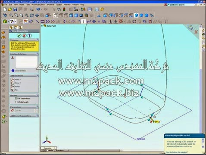The image size is (206, 155).
Task: Open the Help menu
Action: pyautogui.click(x=82, y=5)
